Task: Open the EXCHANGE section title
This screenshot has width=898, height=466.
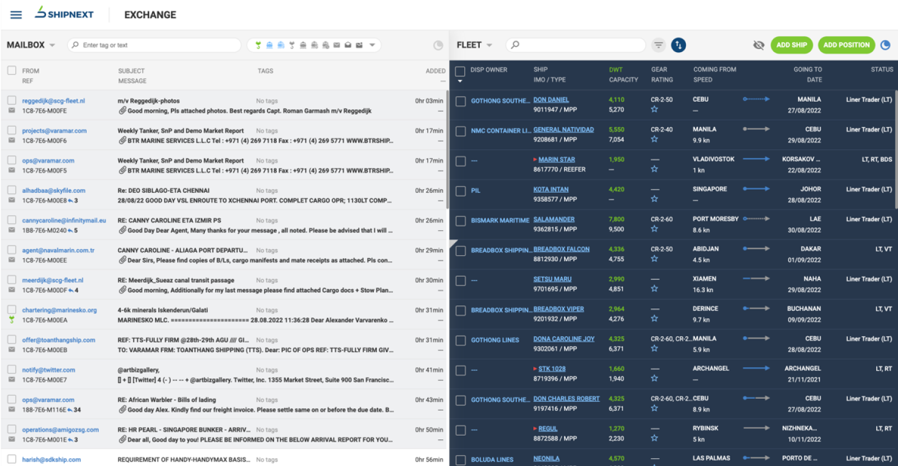Action: (150, 15)
